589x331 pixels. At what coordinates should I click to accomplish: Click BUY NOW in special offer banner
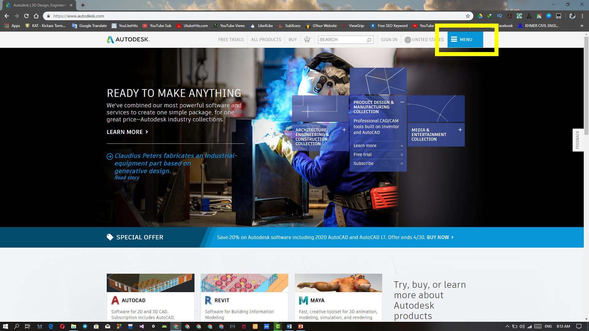(x=440, y=237)
